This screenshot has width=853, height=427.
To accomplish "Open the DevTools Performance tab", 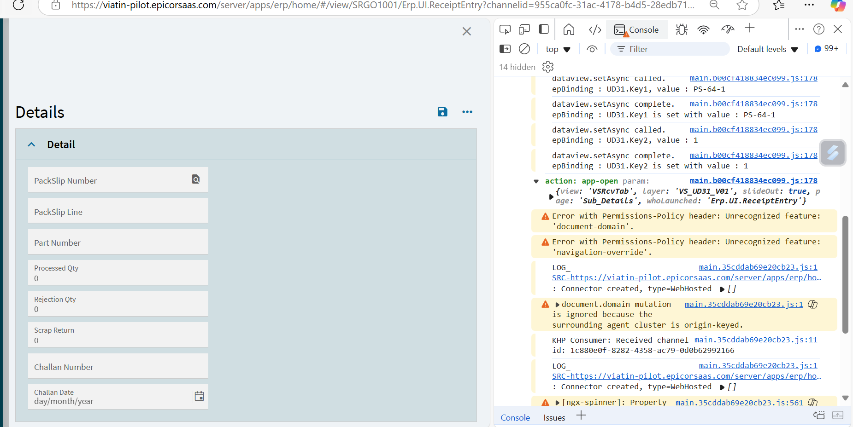I will point(728,29).
